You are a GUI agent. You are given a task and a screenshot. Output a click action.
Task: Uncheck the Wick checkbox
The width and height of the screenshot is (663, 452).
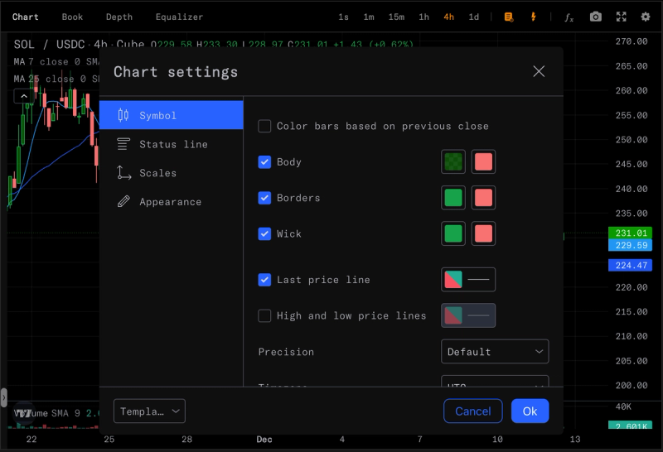[x=264, y=233]
